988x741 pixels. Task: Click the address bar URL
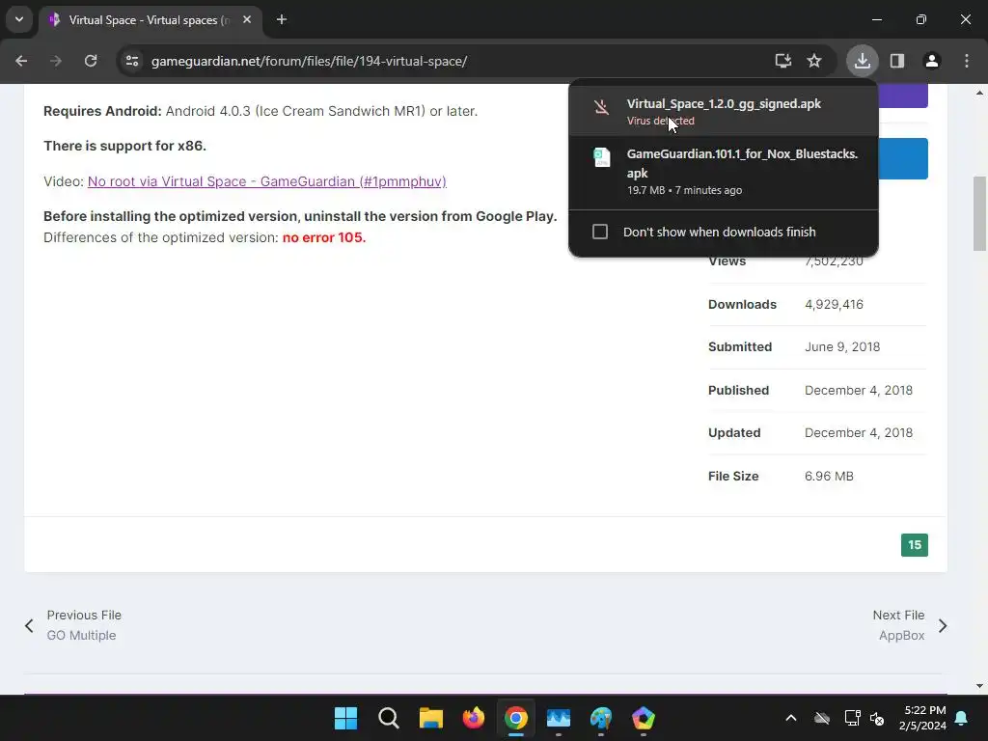click(309, 61)
